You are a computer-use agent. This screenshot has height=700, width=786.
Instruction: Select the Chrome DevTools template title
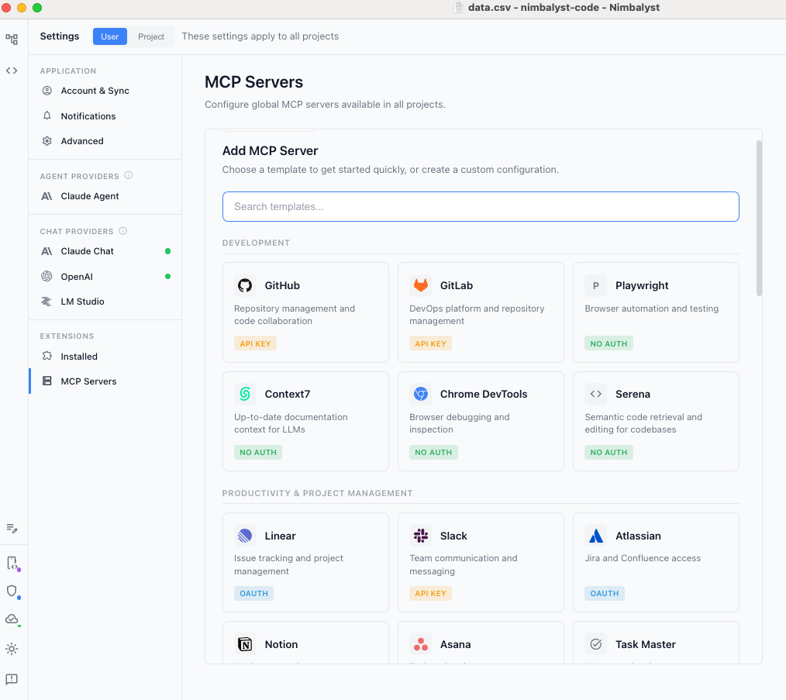tap(483, 394)
